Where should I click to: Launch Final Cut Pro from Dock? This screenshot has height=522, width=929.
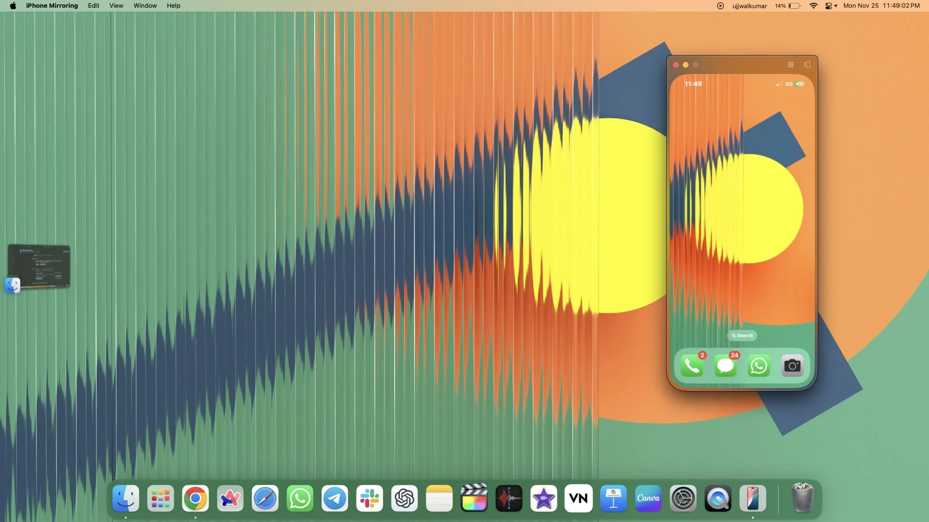474,498
